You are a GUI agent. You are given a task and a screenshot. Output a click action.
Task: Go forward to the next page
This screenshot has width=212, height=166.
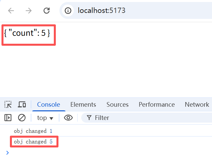(28, 11)
